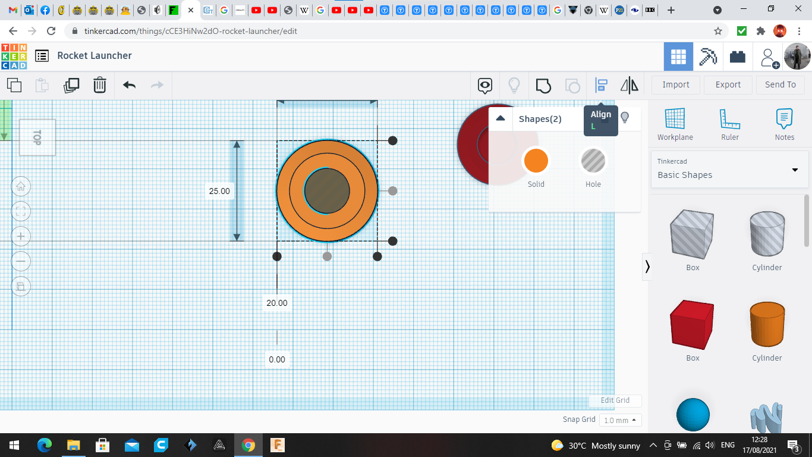Select the Ruler tool
This screenshot has height=457, width=812.
coord(729,125)
